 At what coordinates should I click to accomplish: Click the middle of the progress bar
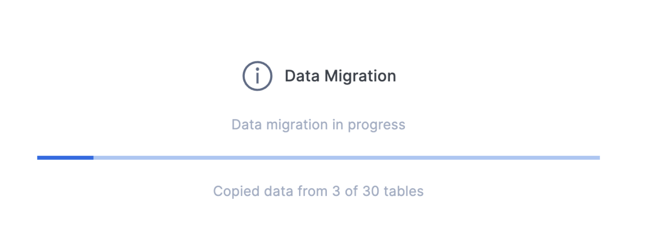tap(319, 158)
